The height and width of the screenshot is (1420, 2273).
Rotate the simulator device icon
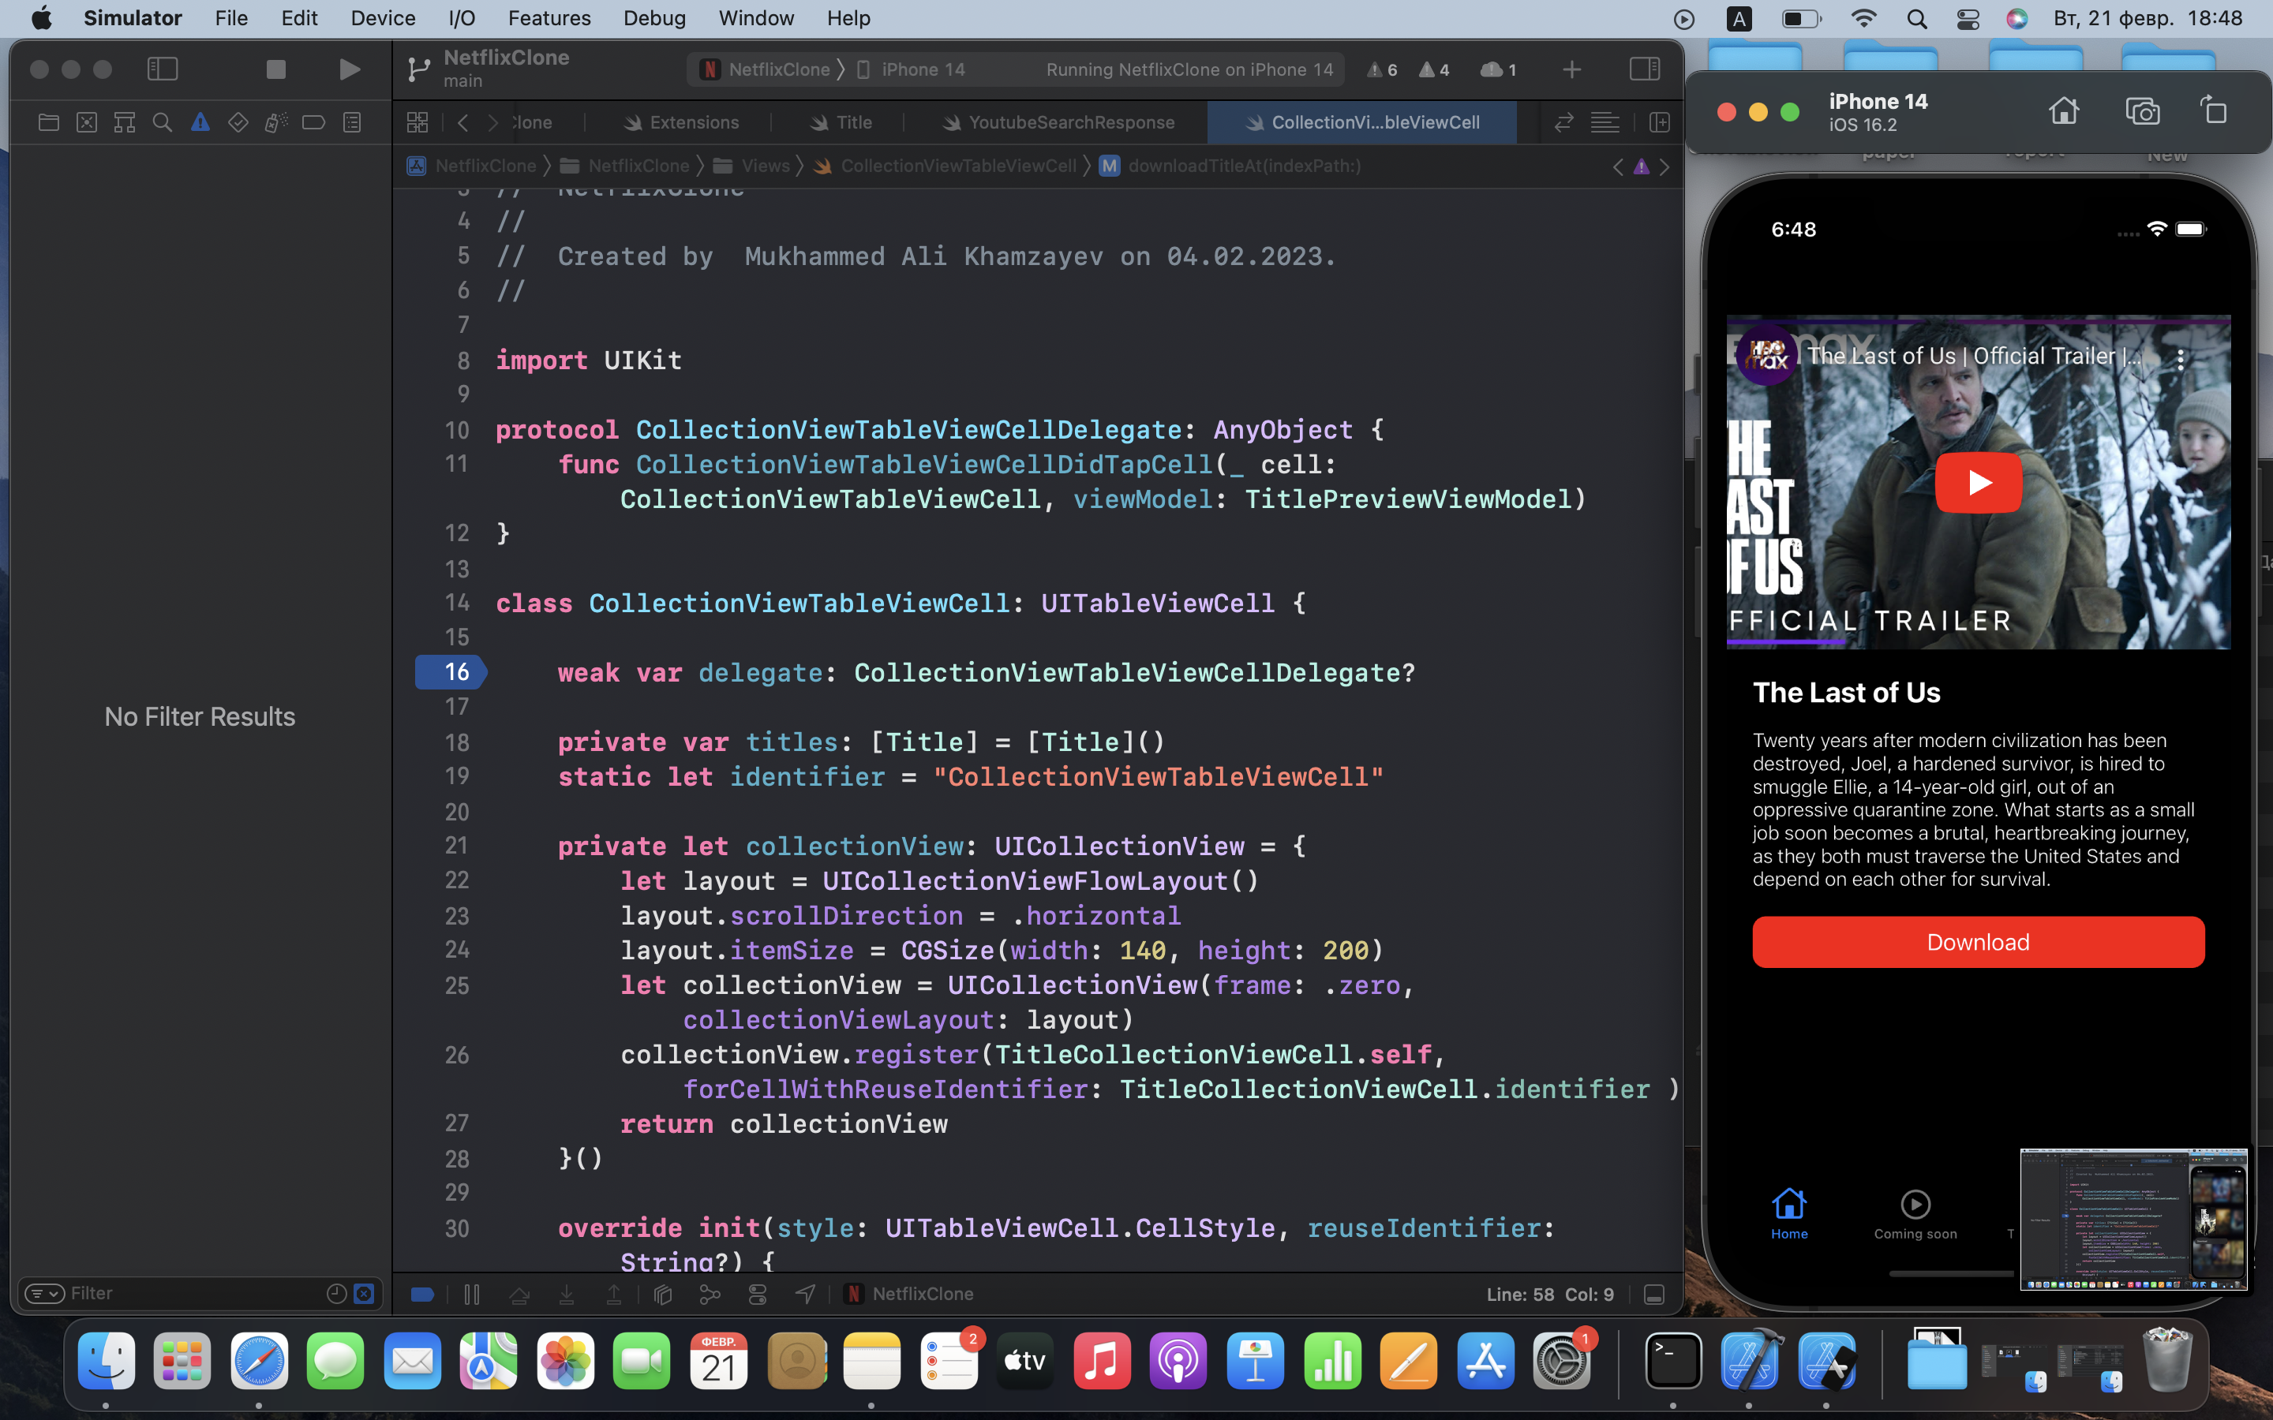click(x=2214, y=110)
